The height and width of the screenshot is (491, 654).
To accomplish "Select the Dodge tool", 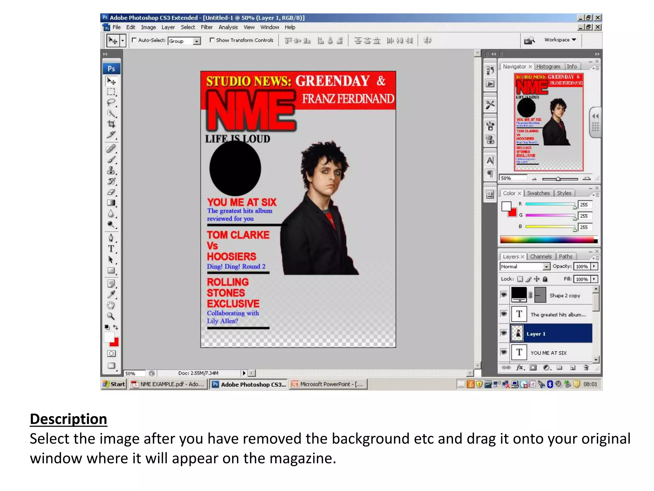I will [111, 224].
